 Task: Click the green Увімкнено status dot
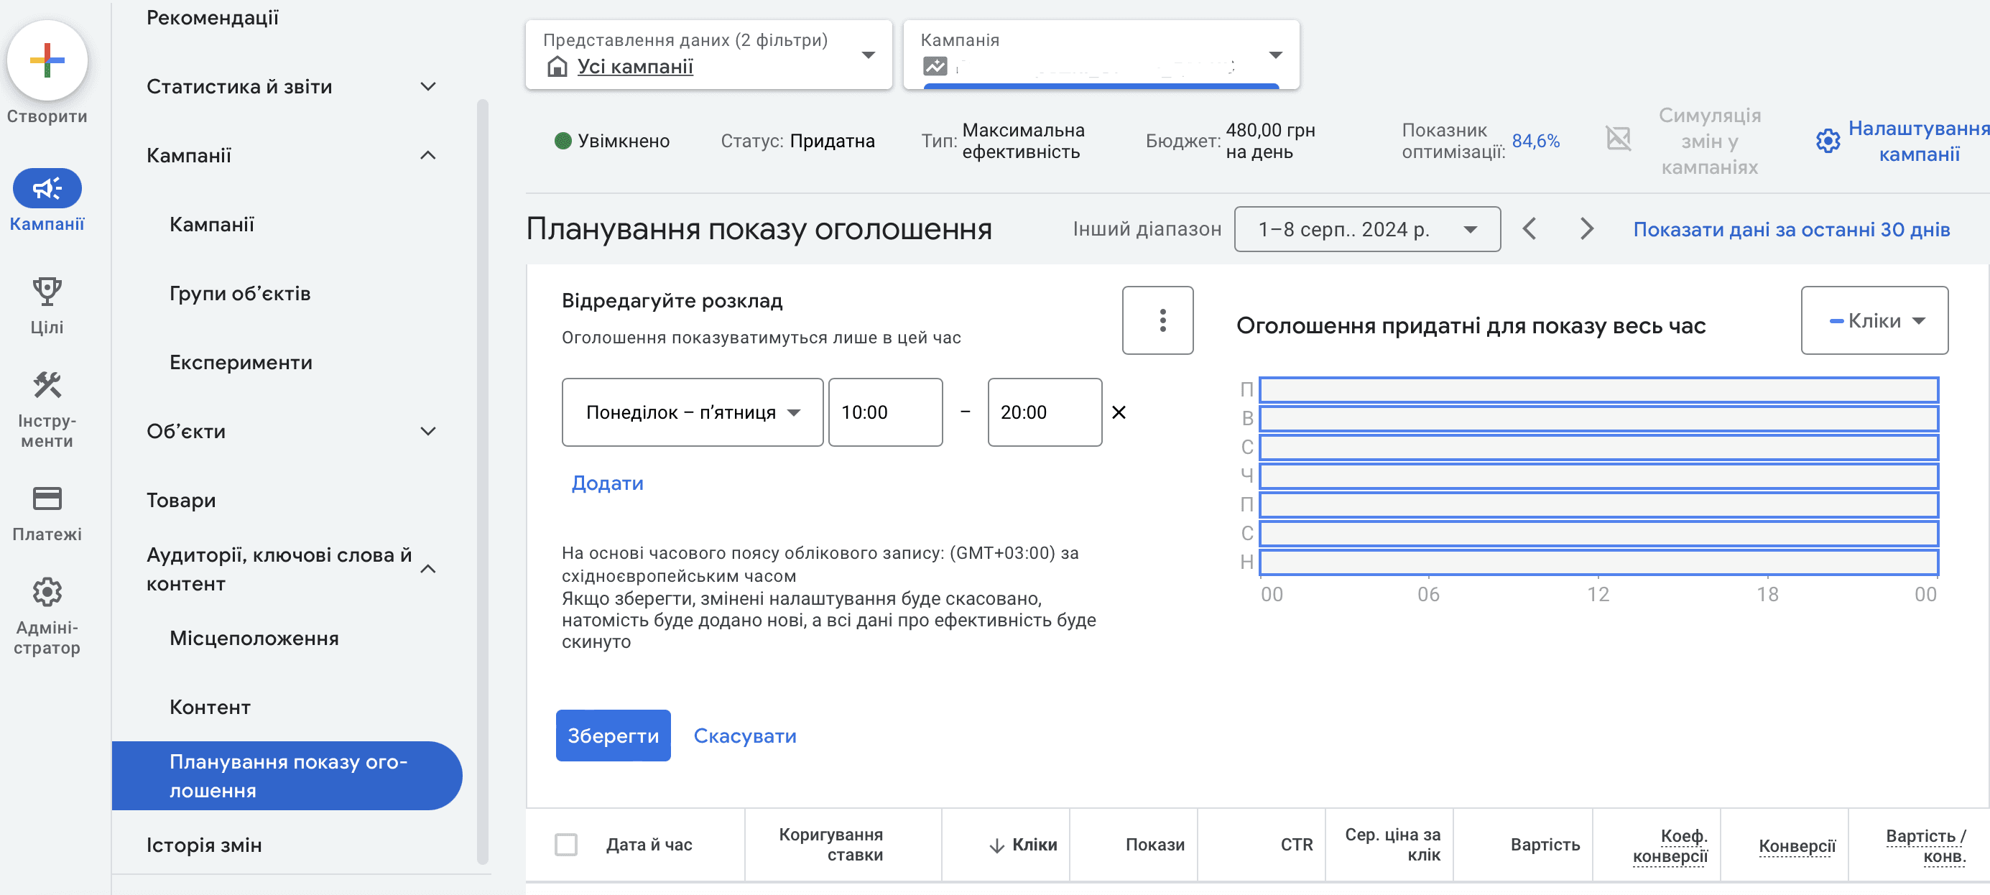(x=563, y=141)
